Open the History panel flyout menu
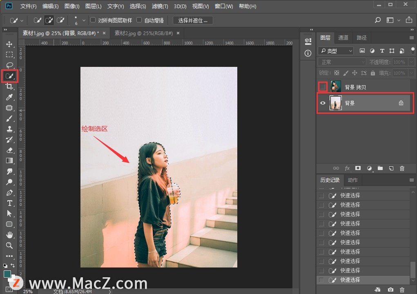 click(411, 180)
